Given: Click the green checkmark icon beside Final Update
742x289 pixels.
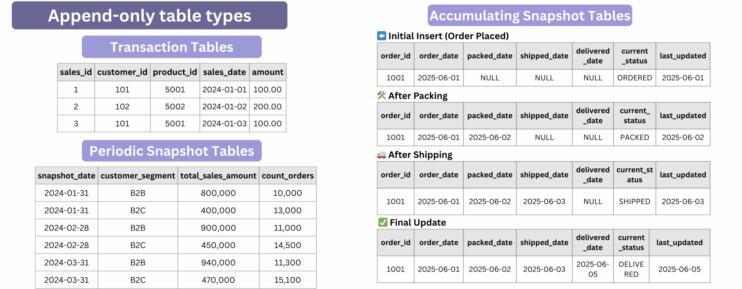Looking at the screenshot, I should click(383, 222).
